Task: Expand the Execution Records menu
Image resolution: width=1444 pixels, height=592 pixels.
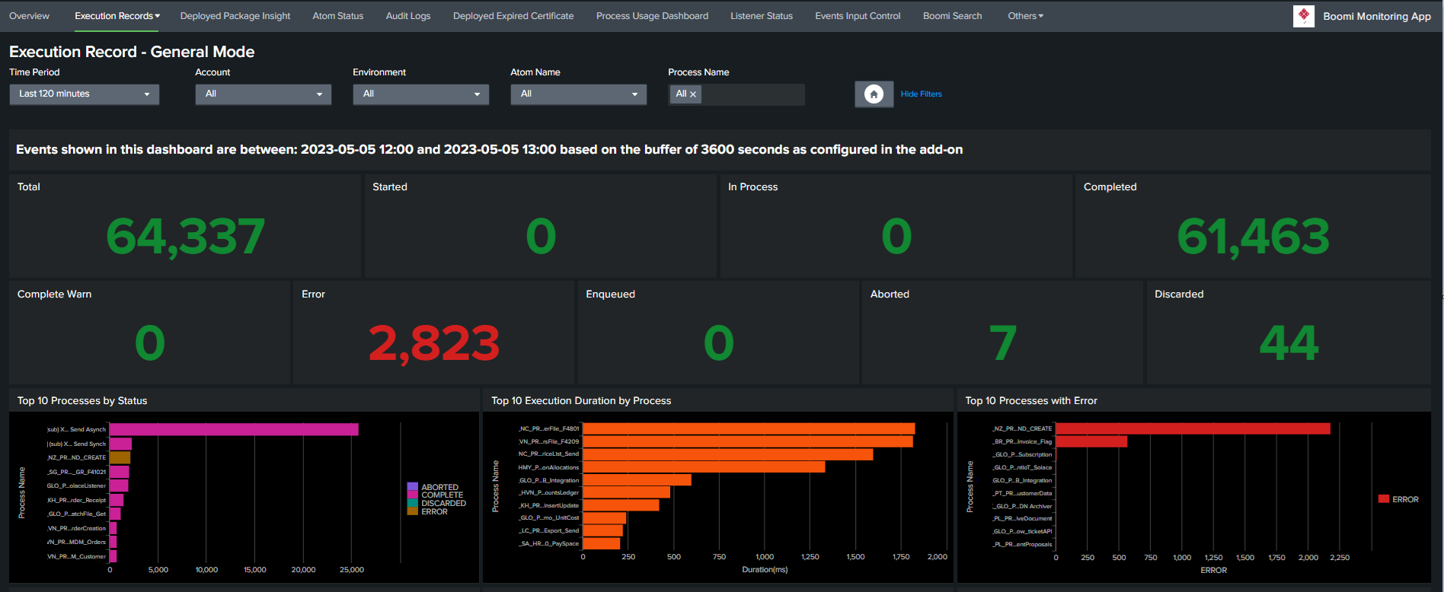Action: pos(117,16)
